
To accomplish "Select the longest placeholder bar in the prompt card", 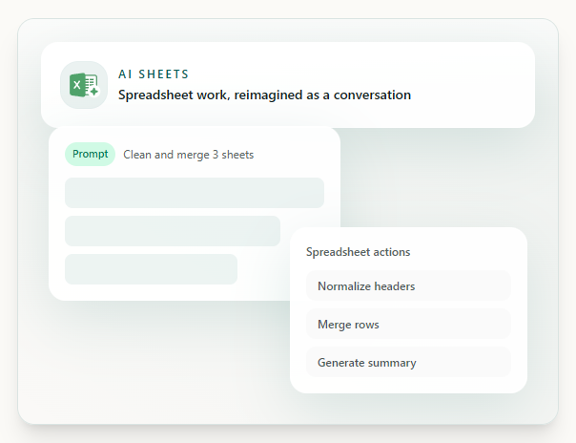I will (x=195, y=193).
